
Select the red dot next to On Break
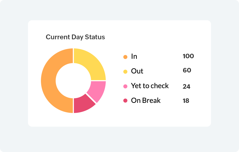(125, 101)
